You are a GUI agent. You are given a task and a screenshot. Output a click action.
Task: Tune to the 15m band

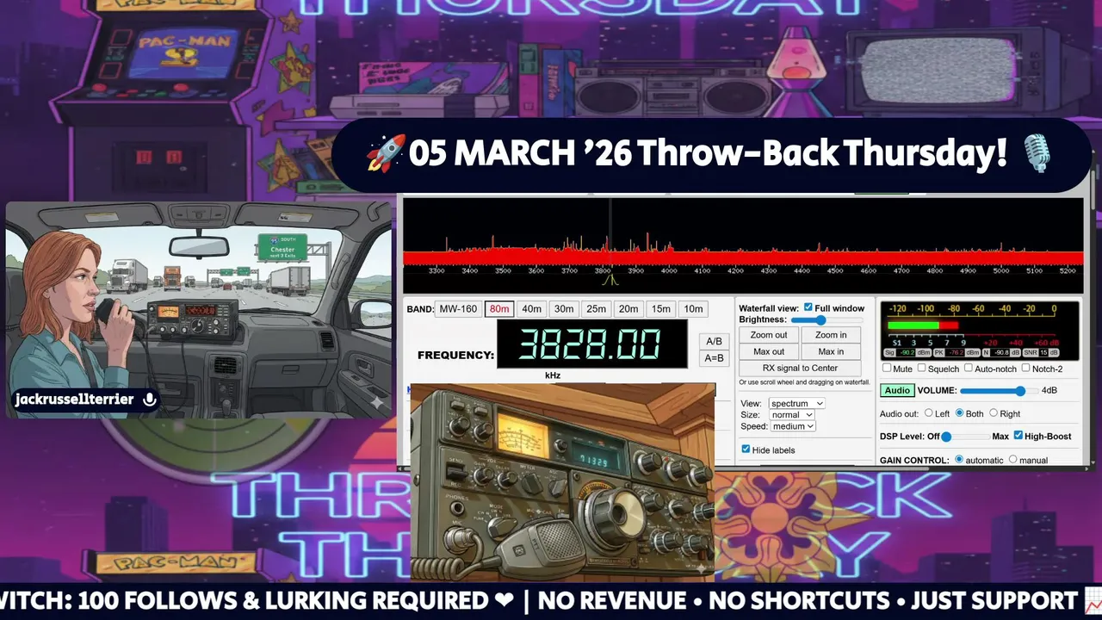[x=660, y=309]
